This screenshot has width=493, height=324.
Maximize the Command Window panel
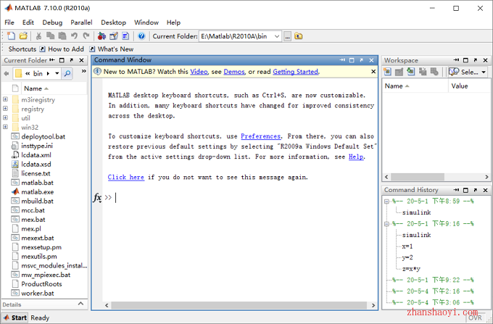[x=352, y=60]
